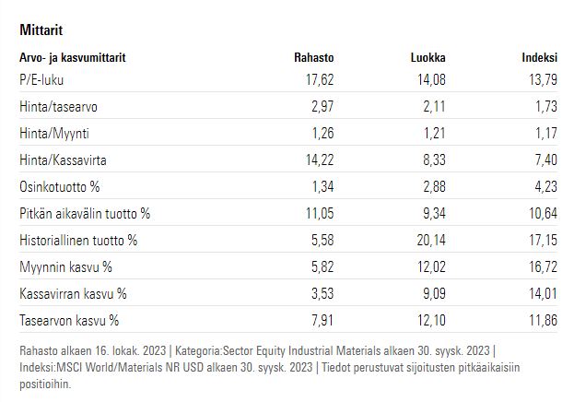Click the Hinta/Myynti row label
This screenshot has width=574, height=402.
tap(54, 134)
